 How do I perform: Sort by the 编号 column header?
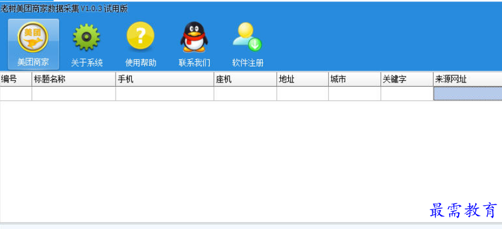point(15,79)
